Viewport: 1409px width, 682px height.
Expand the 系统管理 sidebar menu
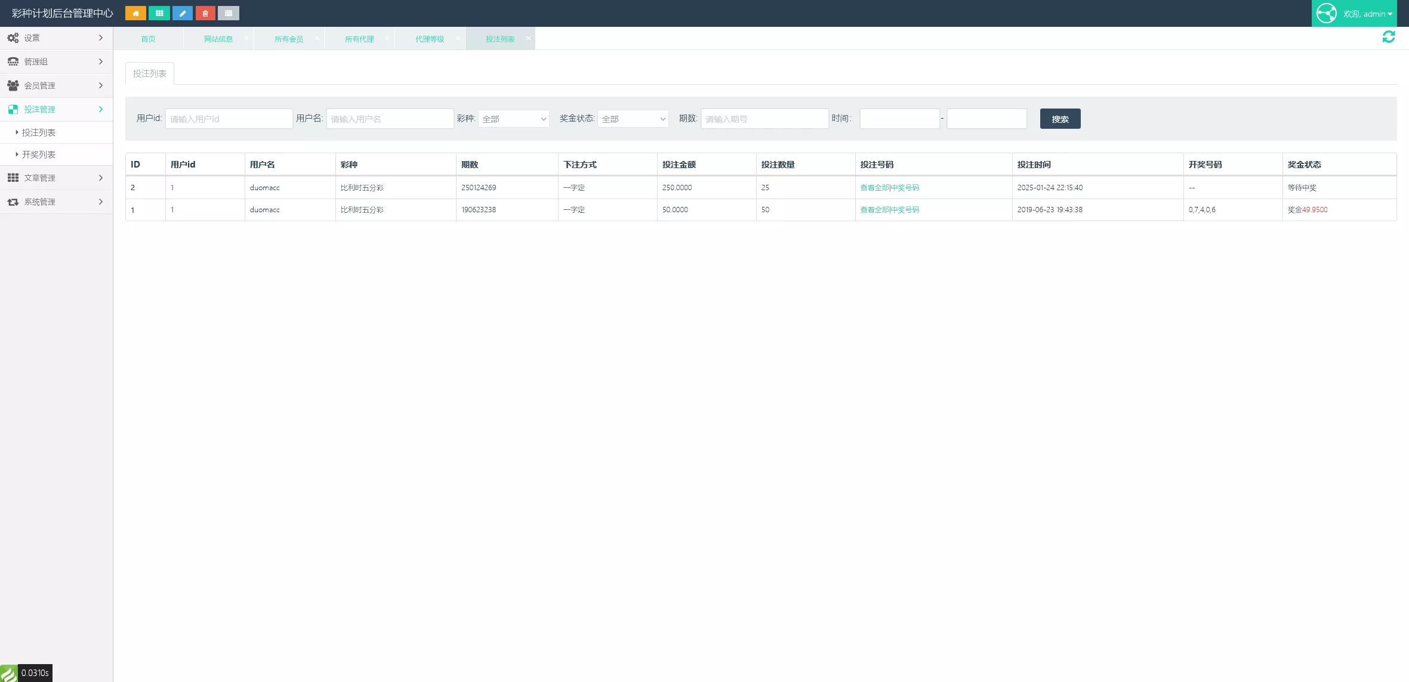[56, 201]
